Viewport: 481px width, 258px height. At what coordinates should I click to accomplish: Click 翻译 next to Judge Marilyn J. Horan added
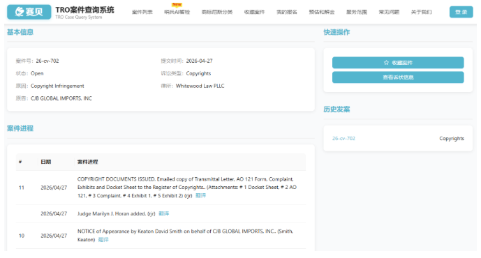coord(164,213)
